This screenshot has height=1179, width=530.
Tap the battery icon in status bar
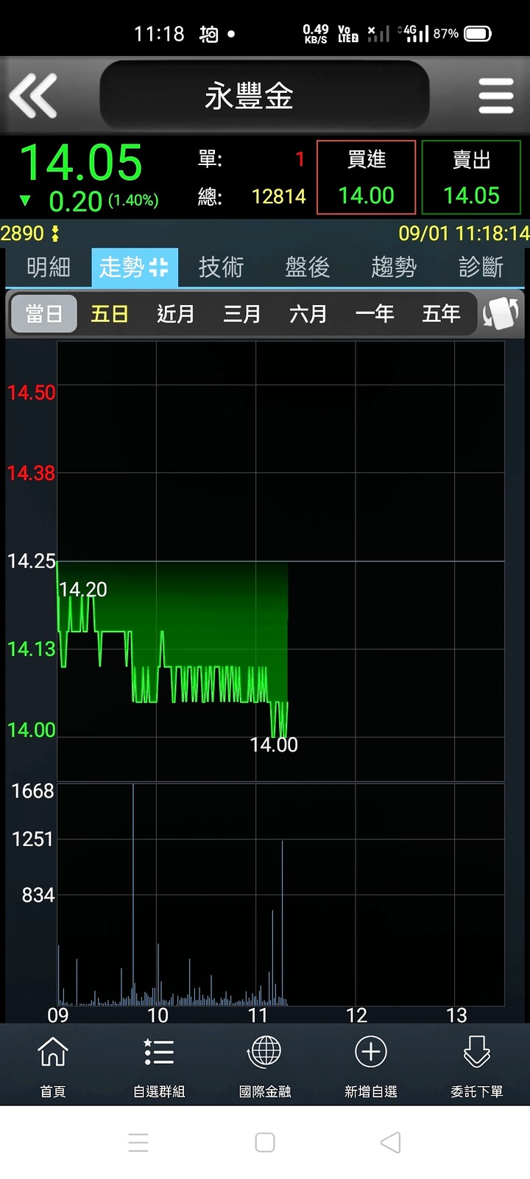478,34
